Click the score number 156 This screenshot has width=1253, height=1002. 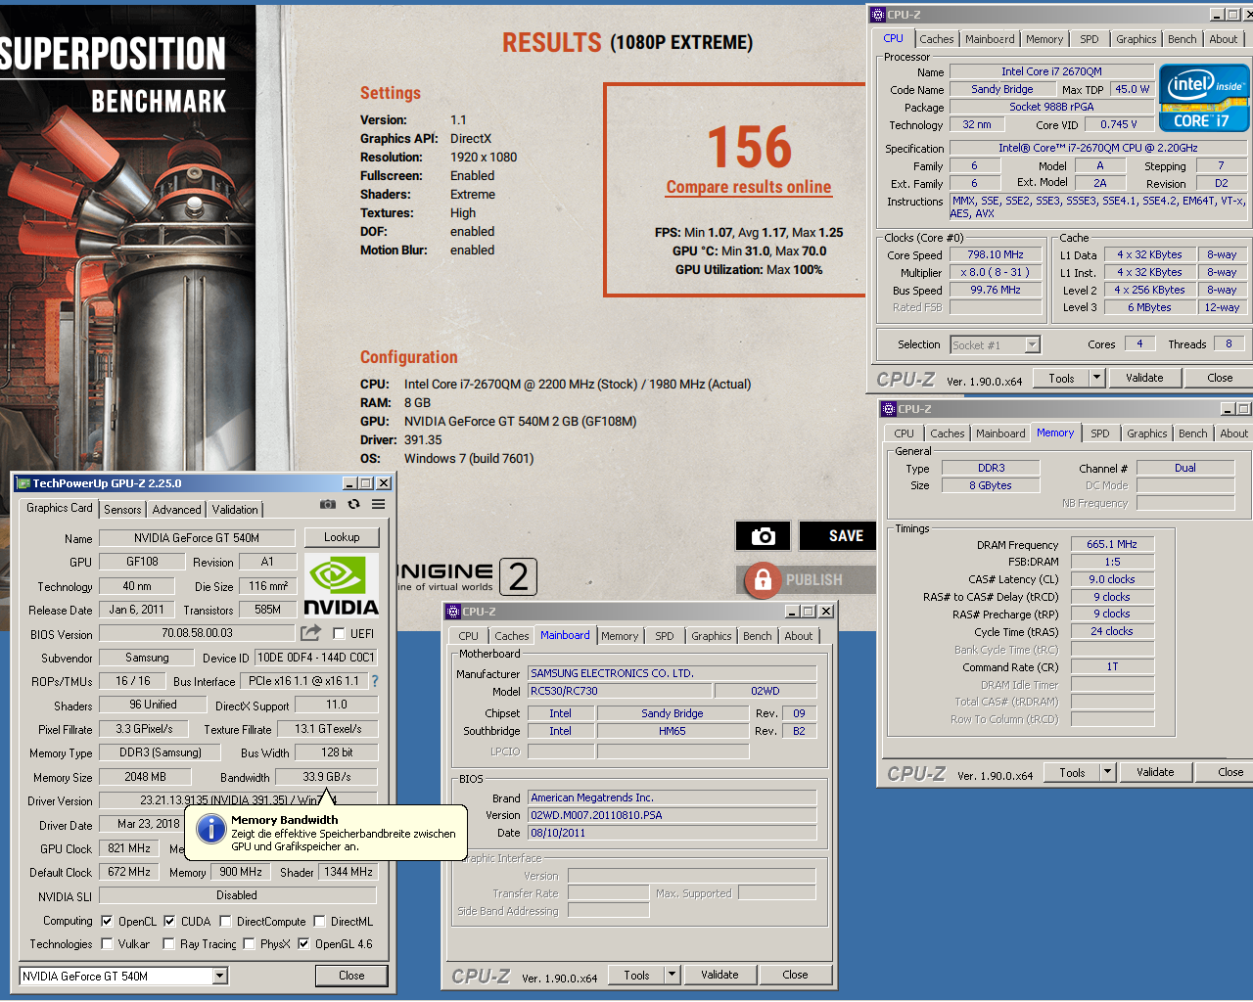(x=749, y=147)
